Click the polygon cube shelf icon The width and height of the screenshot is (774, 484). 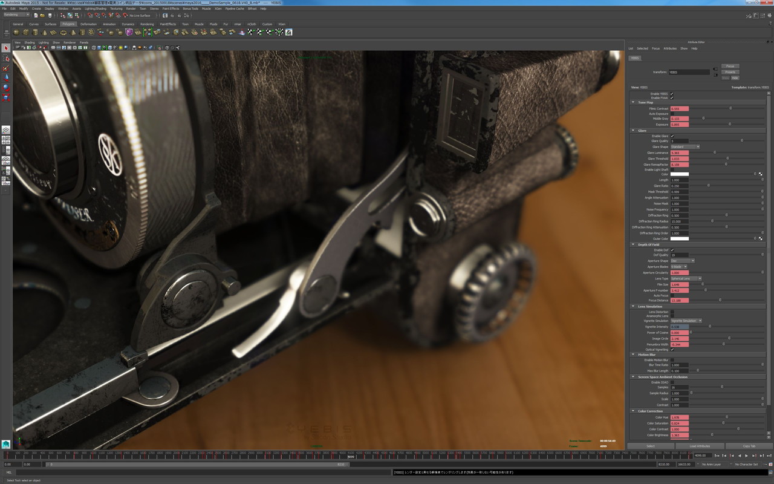click(x=26, y=32)
